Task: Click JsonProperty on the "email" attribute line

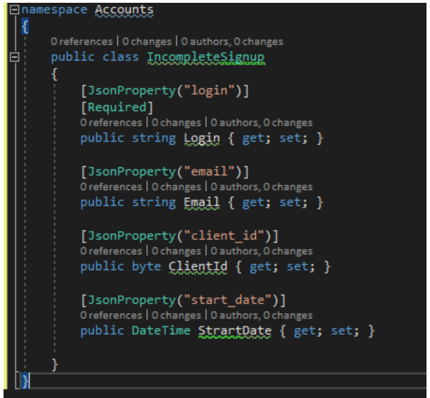Action: click(x=132, y=171)
